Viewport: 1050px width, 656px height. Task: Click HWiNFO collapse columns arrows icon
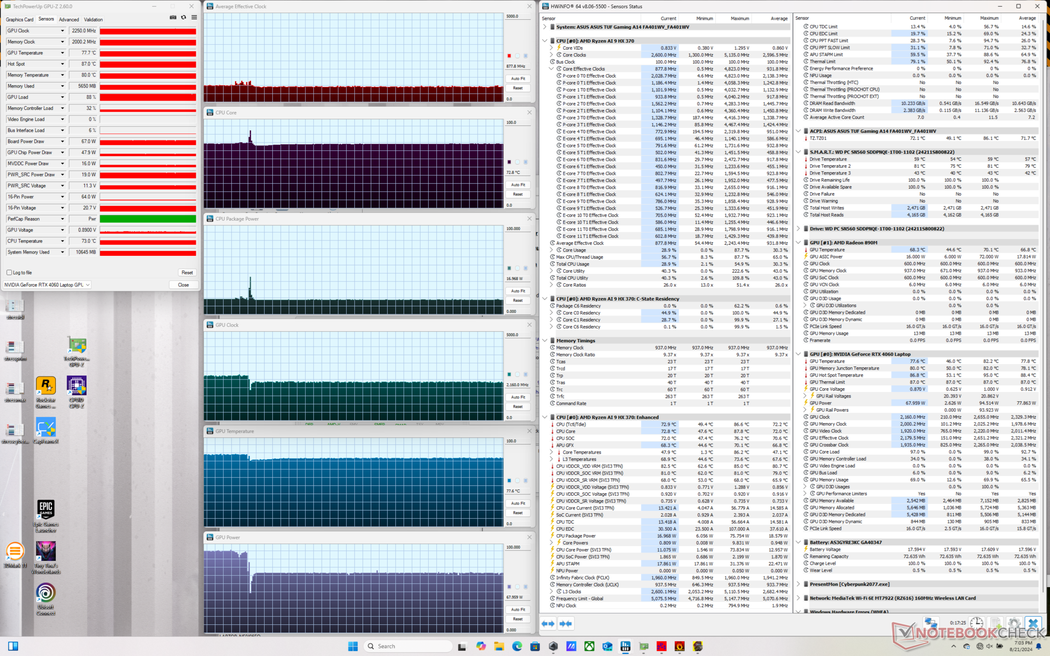pos(565,623)
